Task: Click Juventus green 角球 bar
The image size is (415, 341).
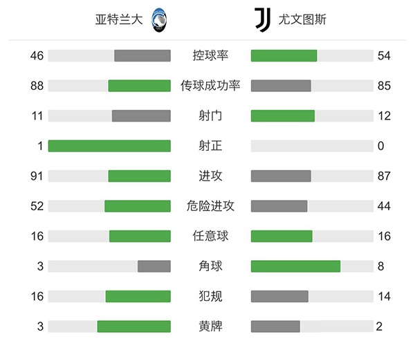Action: click(x=295, y=266)
